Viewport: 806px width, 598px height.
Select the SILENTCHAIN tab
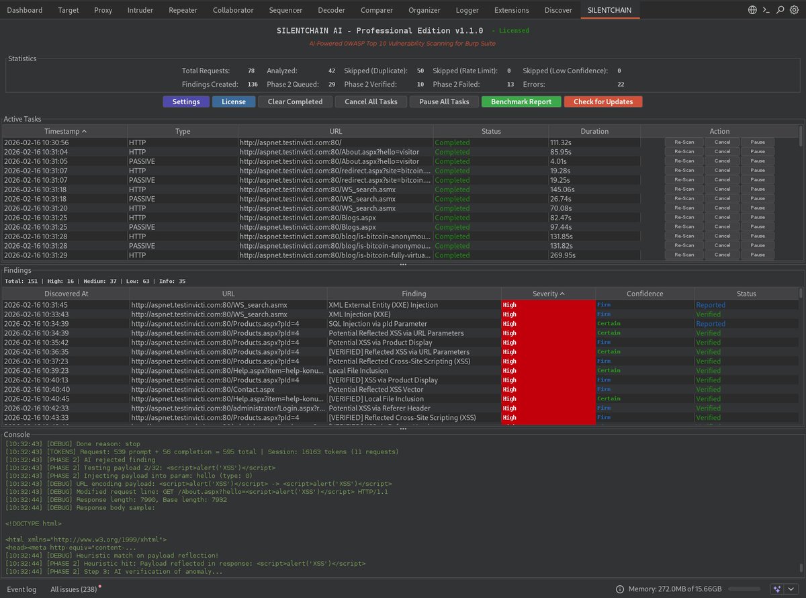(611, 10)
